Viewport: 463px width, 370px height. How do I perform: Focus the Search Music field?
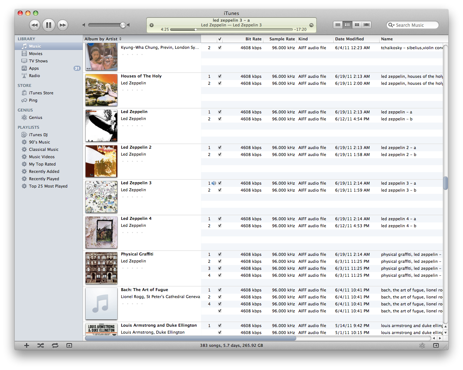(x=413, y=25)
